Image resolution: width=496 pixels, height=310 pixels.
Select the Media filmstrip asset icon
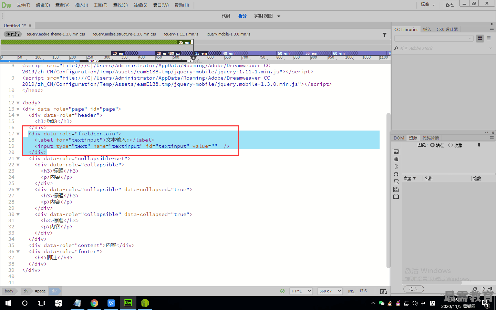(396, 174)
